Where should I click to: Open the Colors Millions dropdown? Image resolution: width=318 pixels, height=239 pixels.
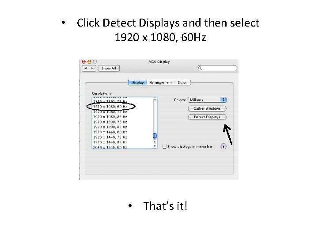(x=207, y=100)
